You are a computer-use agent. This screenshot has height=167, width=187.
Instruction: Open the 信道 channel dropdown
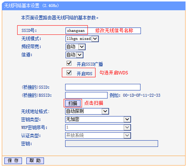[x=74, y=55]
